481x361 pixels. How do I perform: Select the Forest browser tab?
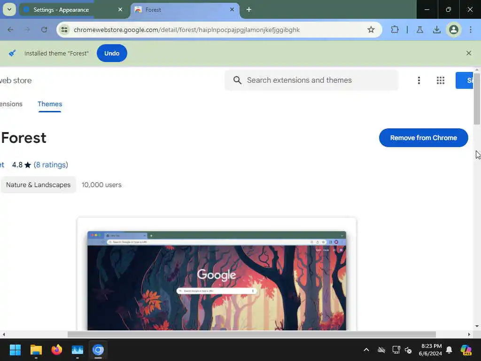coord(185,10)
